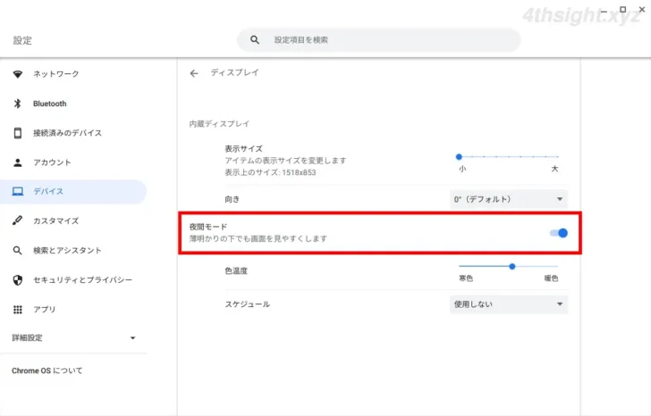Open 接続済みのデバイス section
651x416 pixels.
click(73, 133)
